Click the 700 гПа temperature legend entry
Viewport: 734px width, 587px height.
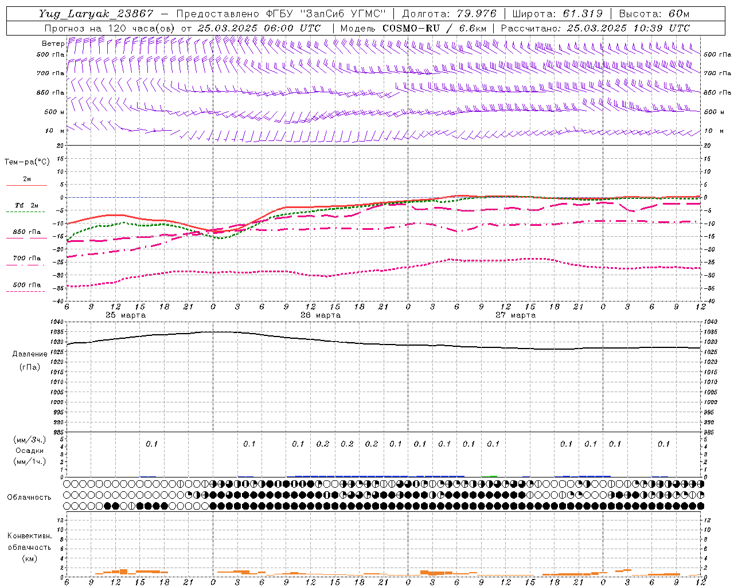tap(27, 259)
